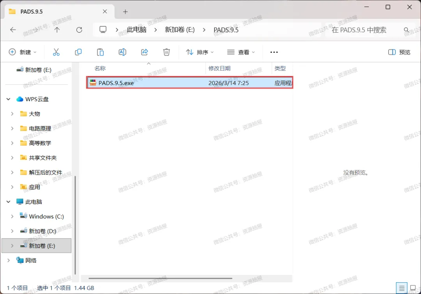
Task: Click the Rename icon in toolbar
Action: point(122,52)
